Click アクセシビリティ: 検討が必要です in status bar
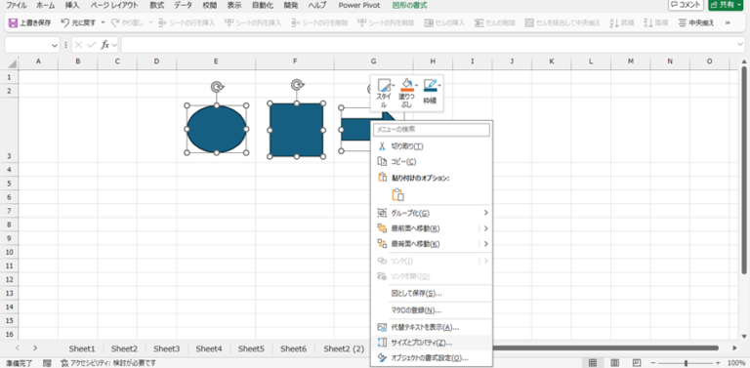Screen dimensions: 750x368 pyautogui.click(x=108, y=363)
